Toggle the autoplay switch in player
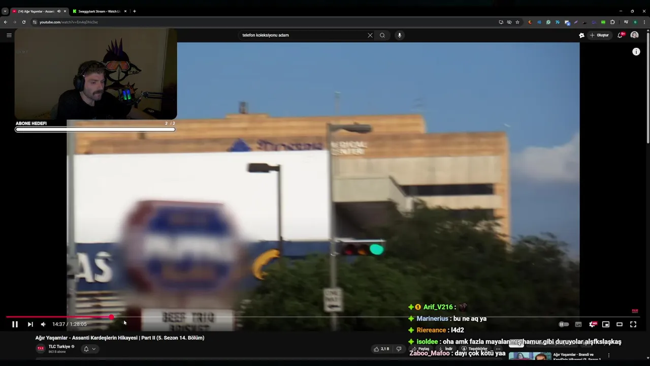This screenshot has width=650, height=366. [564, 324]
